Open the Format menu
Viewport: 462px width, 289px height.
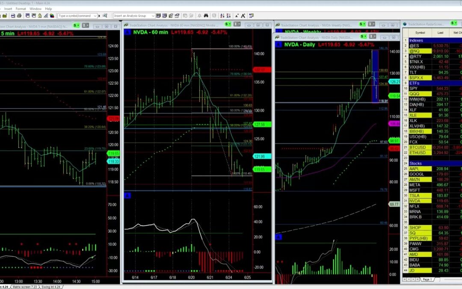(x=21, y=9)
